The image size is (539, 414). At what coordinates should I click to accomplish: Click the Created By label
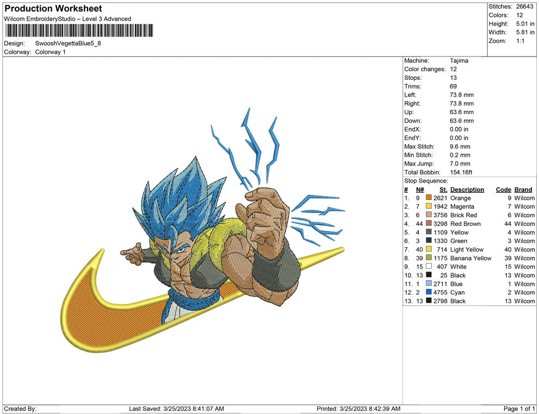tap(20, 409)
